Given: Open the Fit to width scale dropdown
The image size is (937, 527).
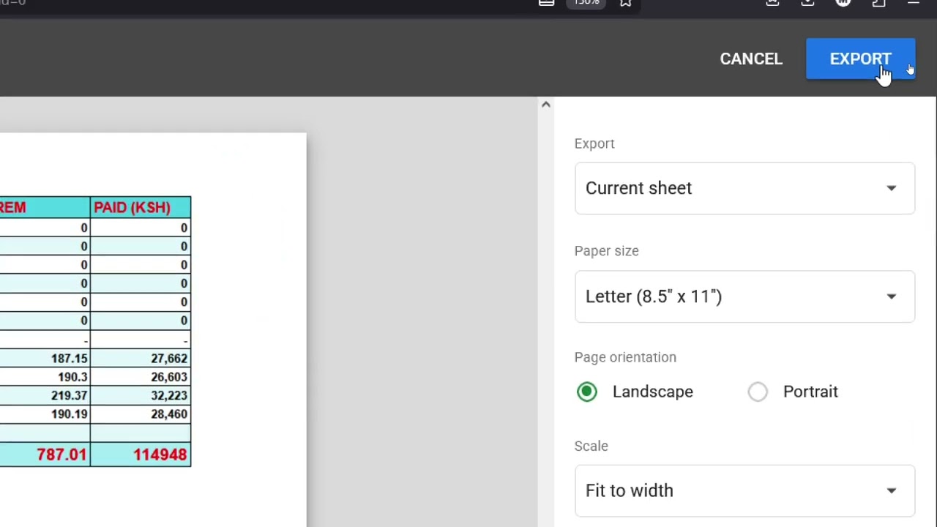Looking at the screenshot, I should click(x=744, y=490).
